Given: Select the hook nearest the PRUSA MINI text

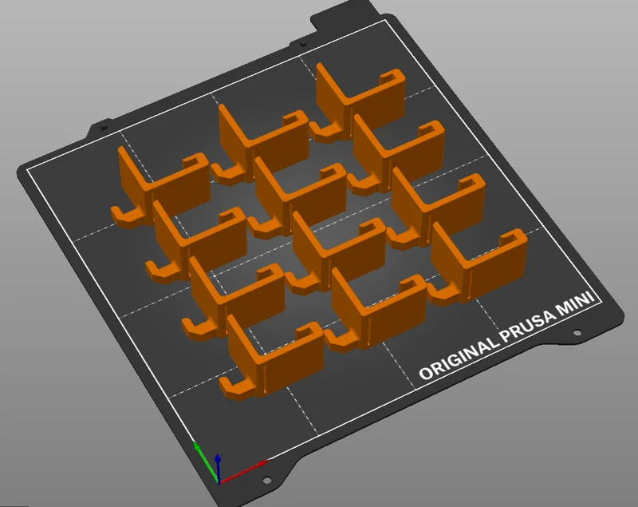Looking at the screenshot, I should click(x=479, y=265).
